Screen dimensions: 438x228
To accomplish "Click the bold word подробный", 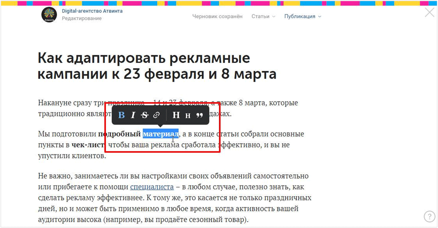I will tap(119, 134).
